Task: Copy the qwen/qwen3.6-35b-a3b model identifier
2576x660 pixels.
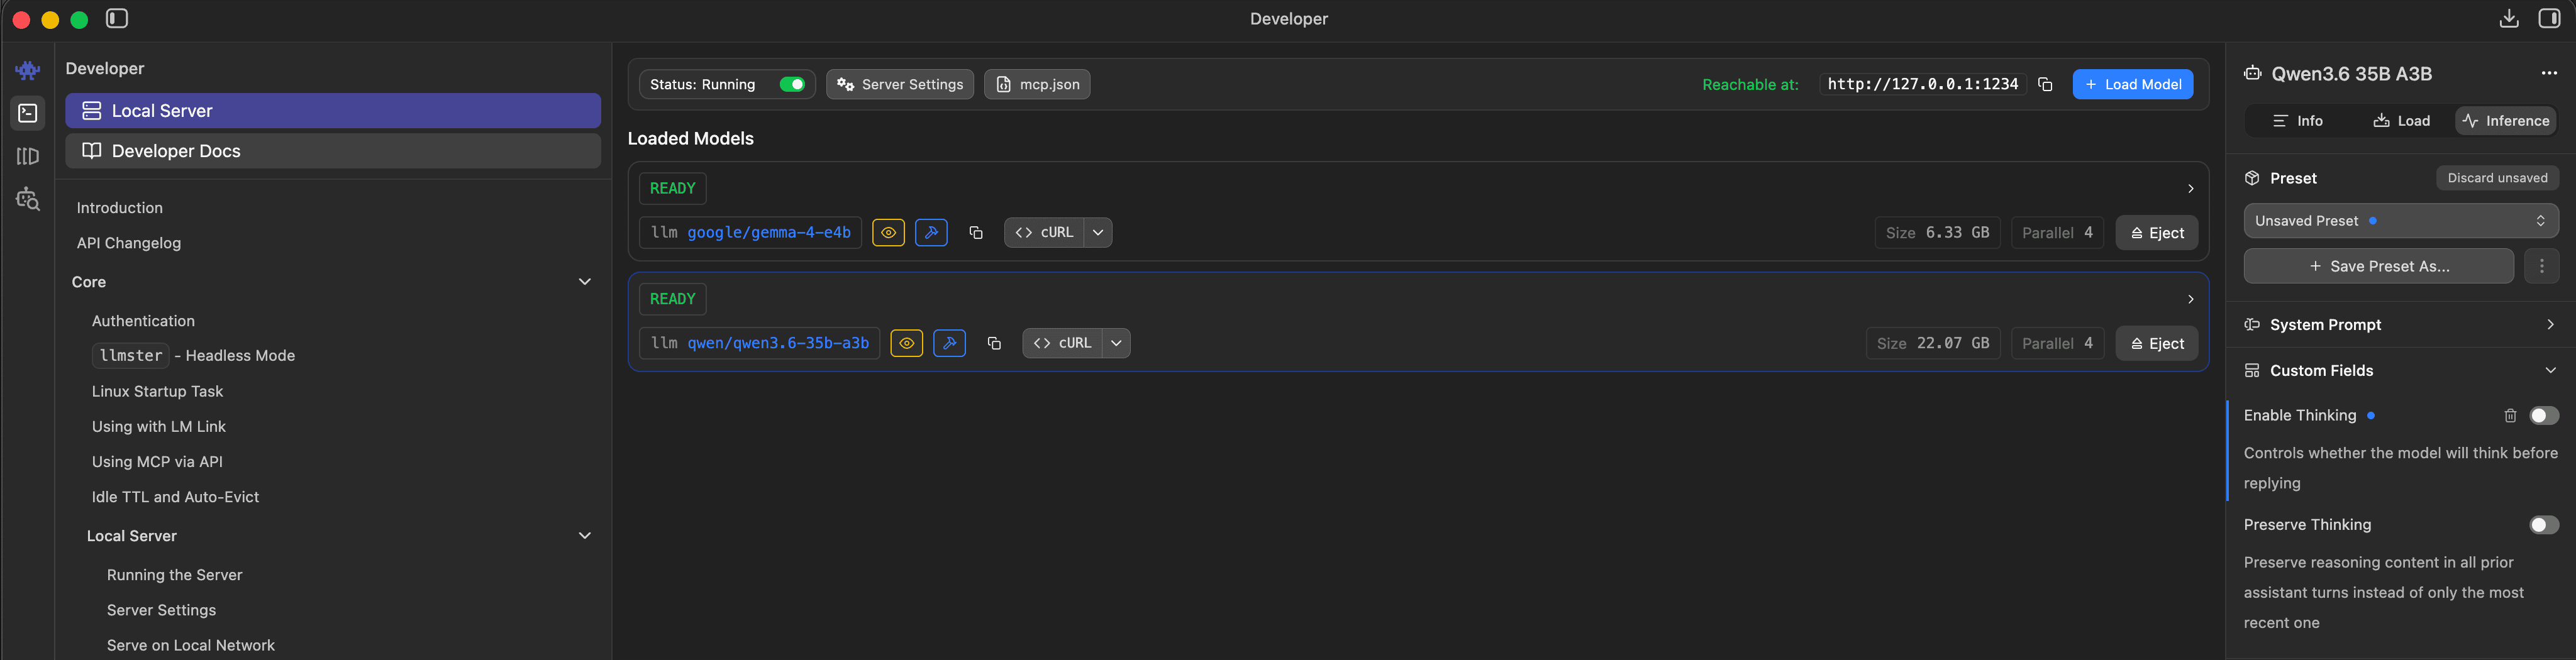Action: (994, 343)
